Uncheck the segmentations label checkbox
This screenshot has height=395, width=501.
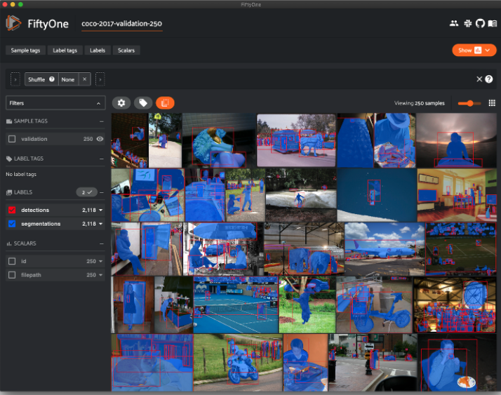12,224
